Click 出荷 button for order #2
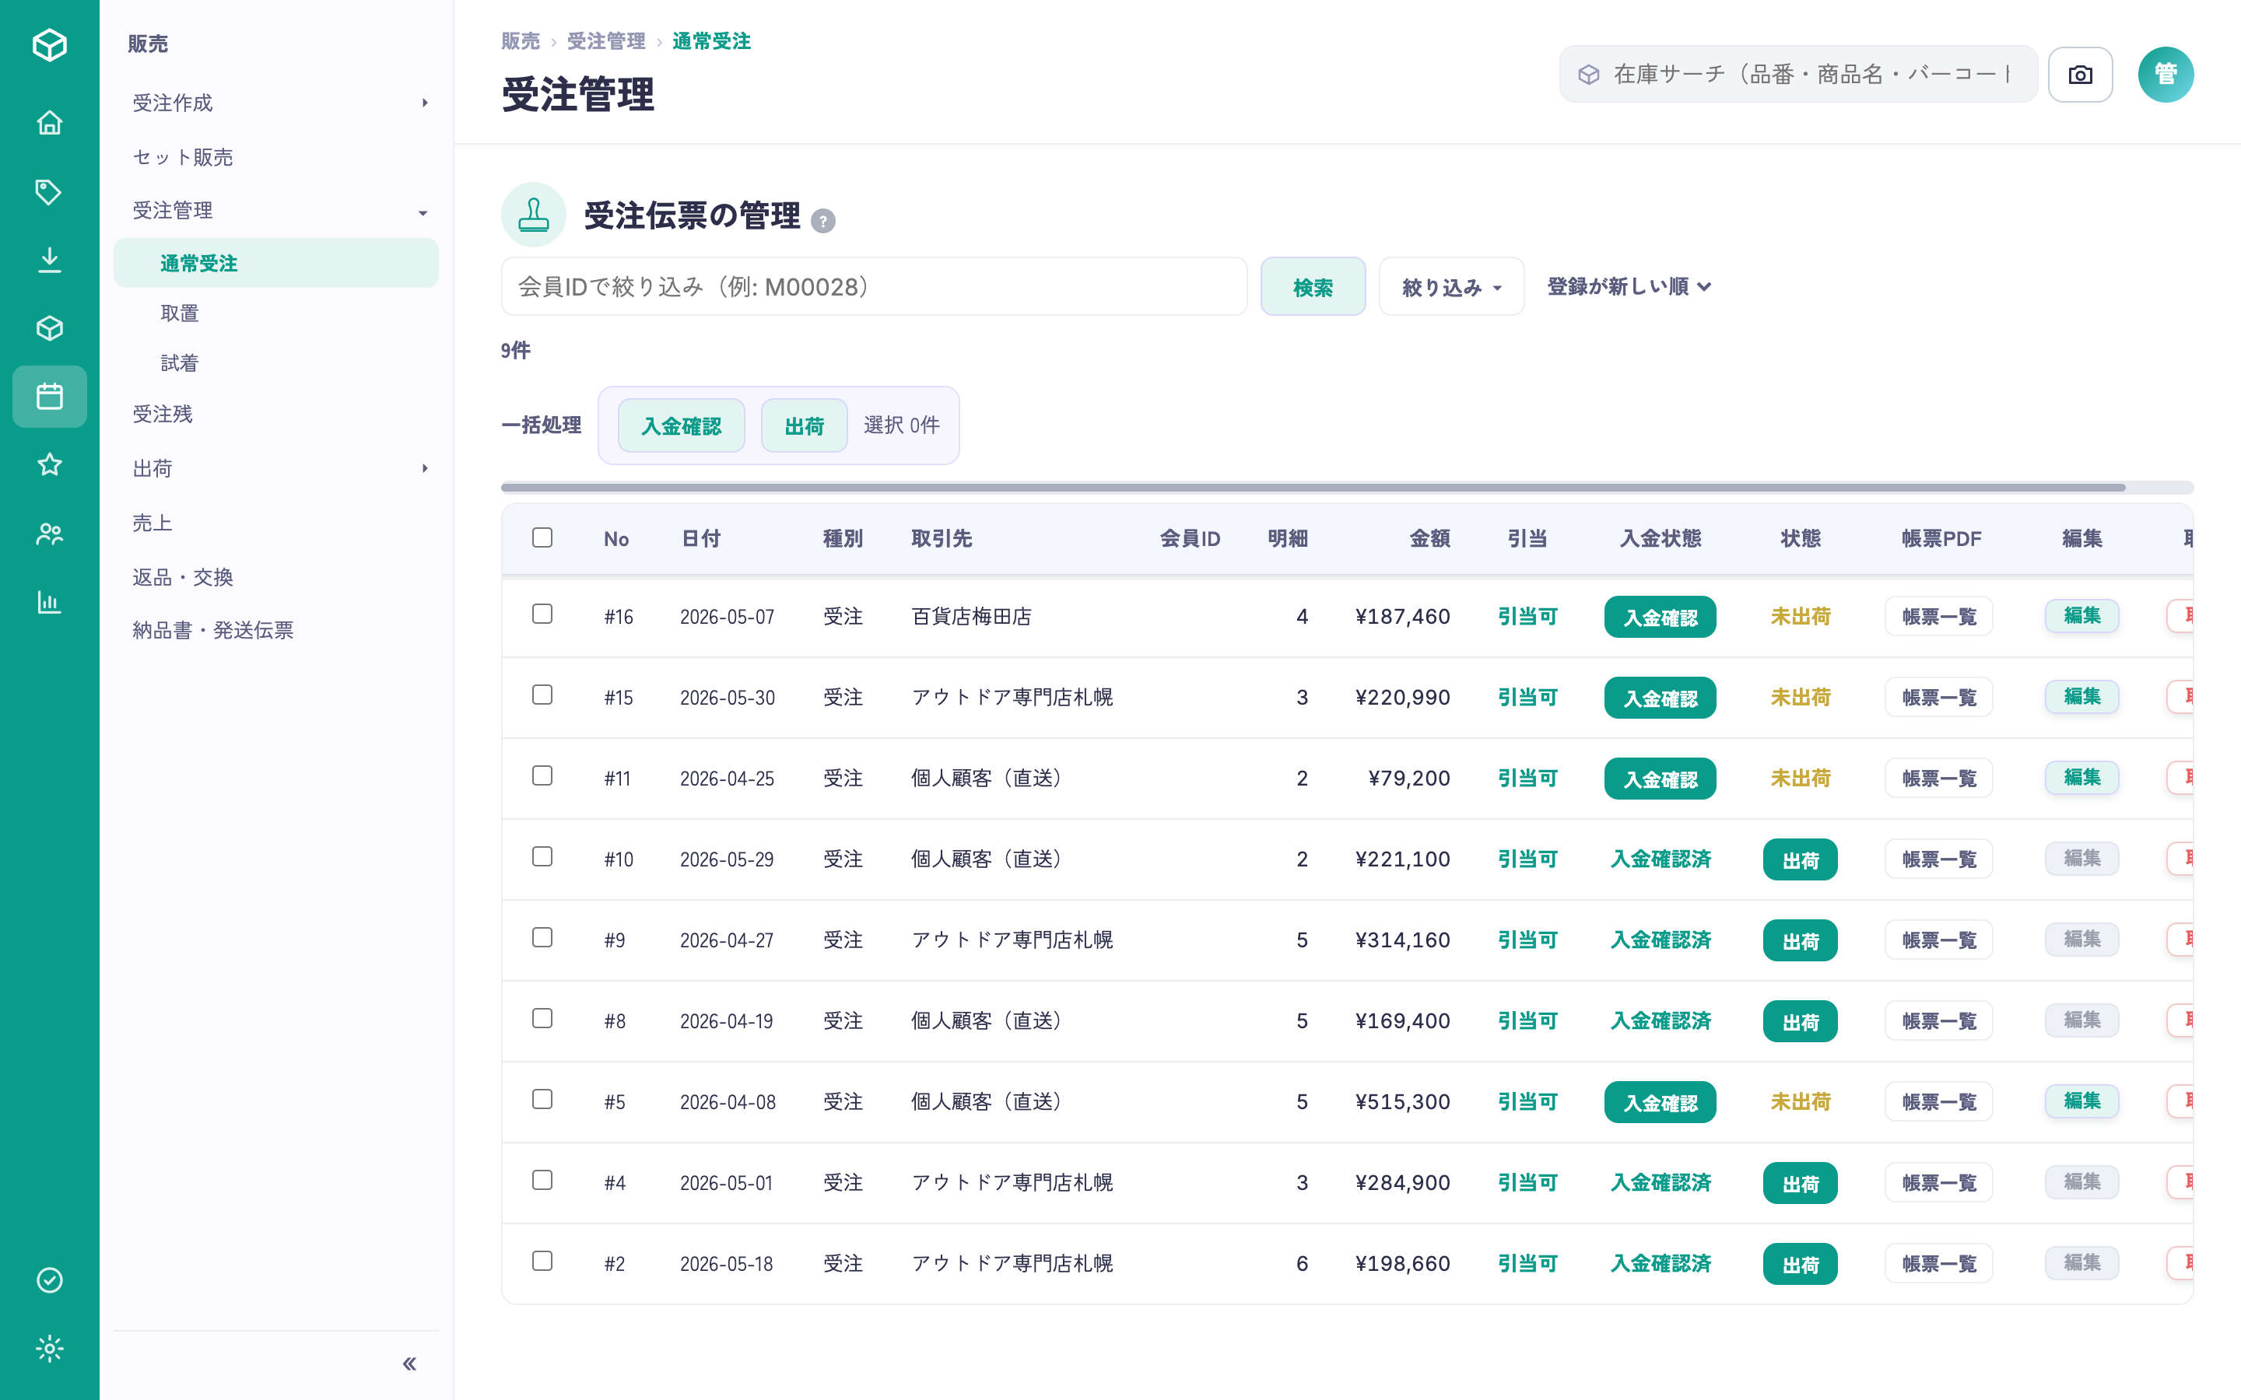Image resolution: width=2241 pixels, height=1400 pixels. [1801, 1265]
